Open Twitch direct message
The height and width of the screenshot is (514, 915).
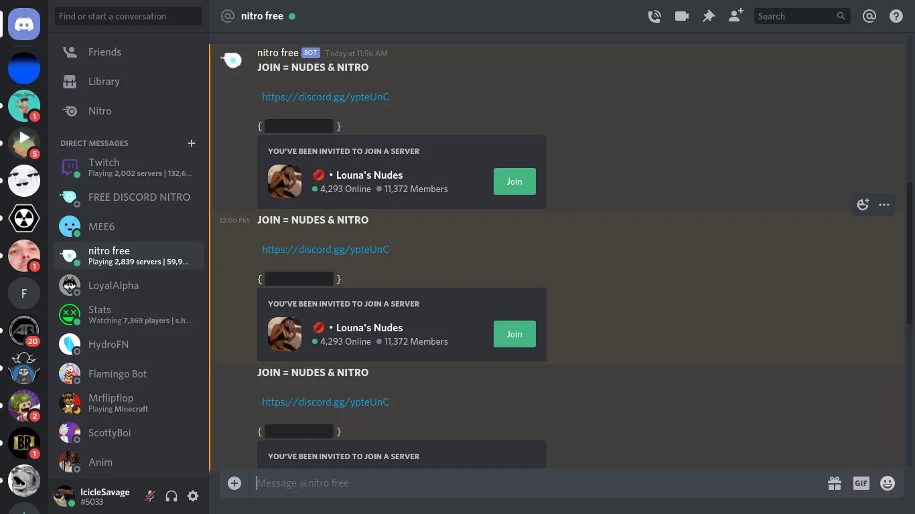[x=129, y=167]
